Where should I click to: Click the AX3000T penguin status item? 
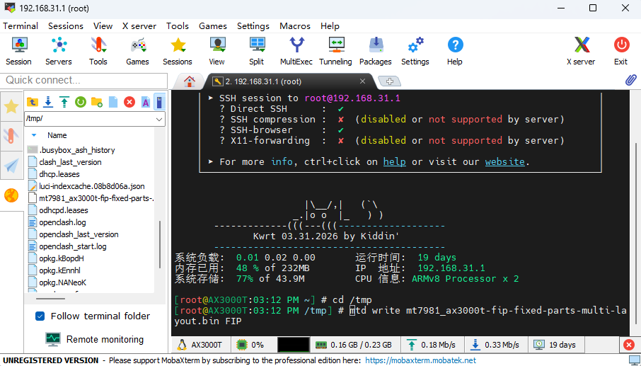201,345
